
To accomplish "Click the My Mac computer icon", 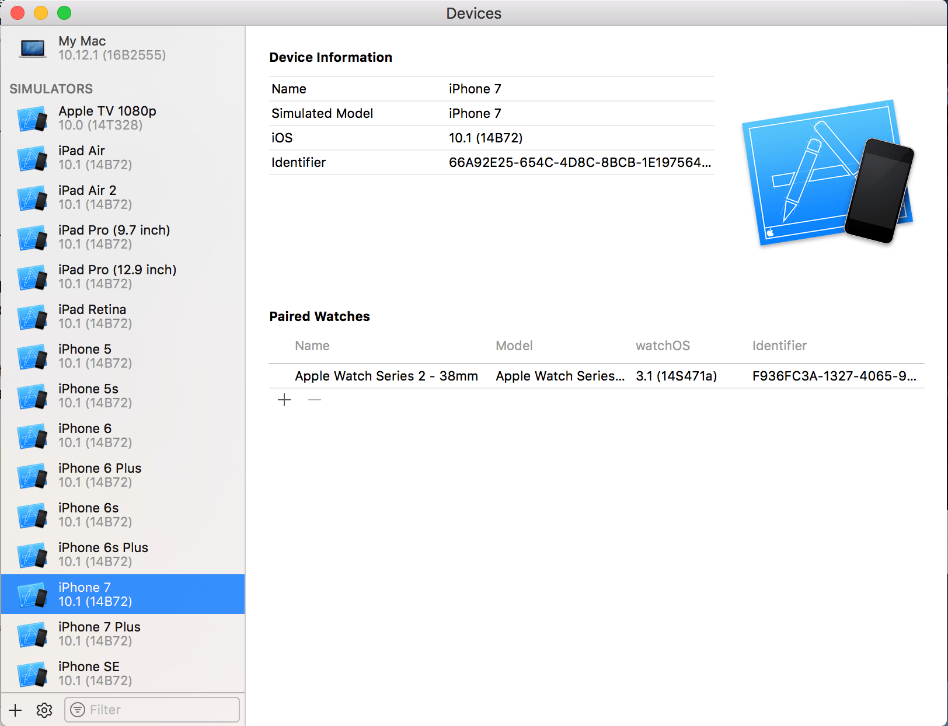I will pos(33,48).
